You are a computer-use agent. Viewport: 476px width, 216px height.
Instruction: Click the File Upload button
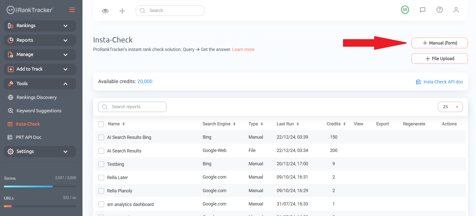440,59
